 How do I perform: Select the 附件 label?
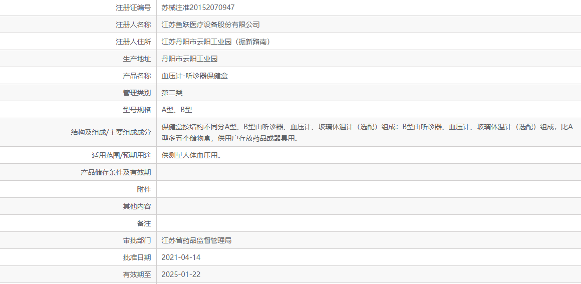point(144,189)
